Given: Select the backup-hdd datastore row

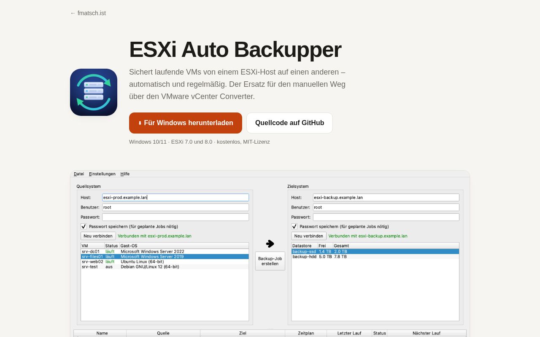Looking at the screenshot, I should click(375, 257).
